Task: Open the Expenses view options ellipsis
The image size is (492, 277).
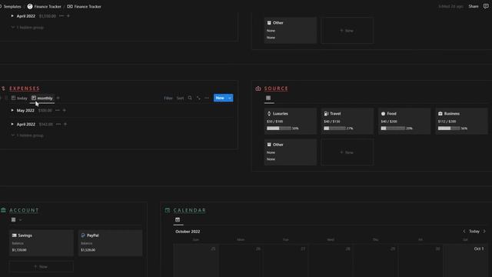Action: point(207,98)
